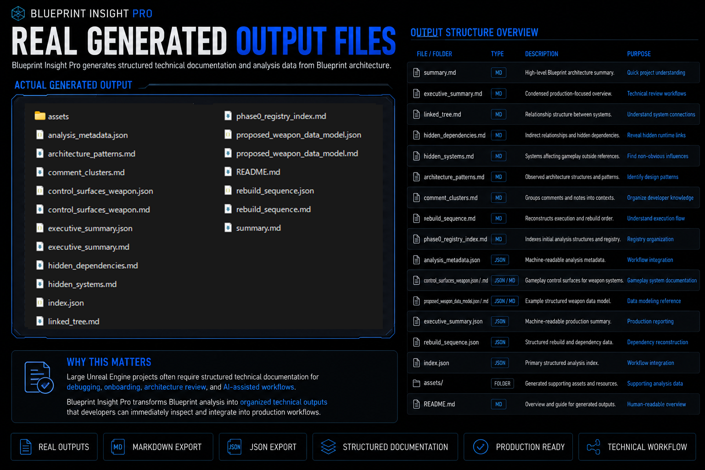Click the file icon beside rebuild_sequence.json in the file list

pos(228,190)
